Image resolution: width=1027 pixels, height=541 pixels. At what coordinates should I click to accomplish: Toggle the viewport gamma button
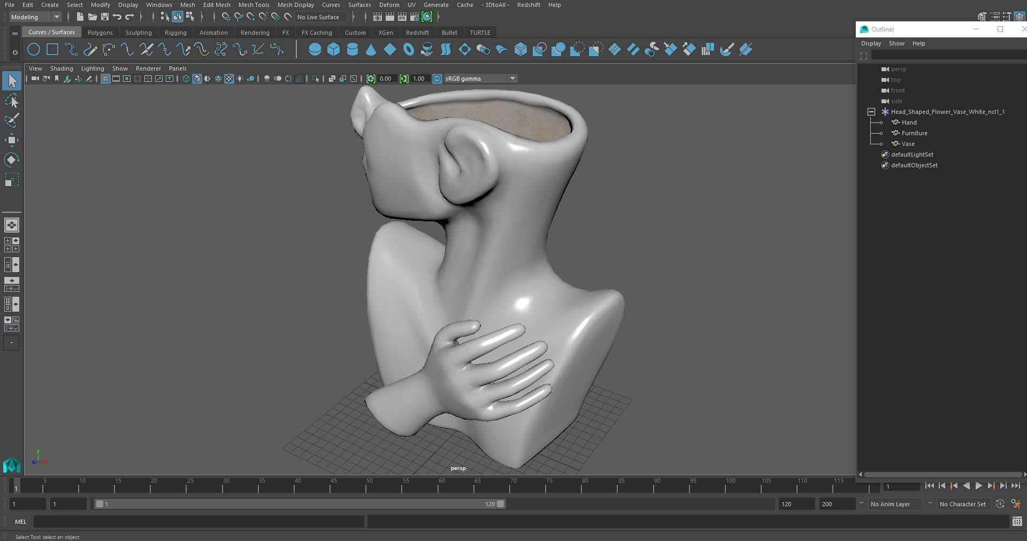(404, 79)
